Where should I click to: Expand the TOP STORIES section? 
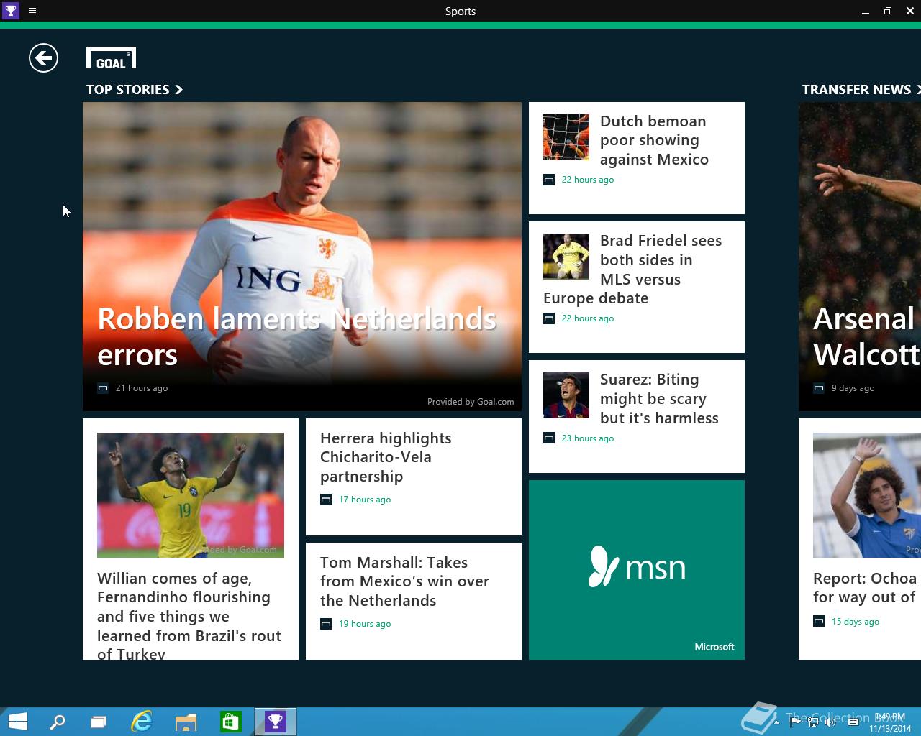(135, 90)
